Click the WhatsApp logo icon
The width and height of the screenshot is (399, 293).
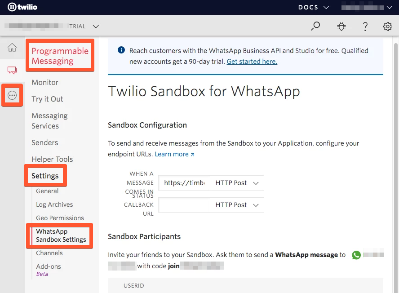point(356,255)
